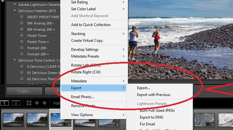Apply the 02 Delicious Paris preset

(43, 79)
